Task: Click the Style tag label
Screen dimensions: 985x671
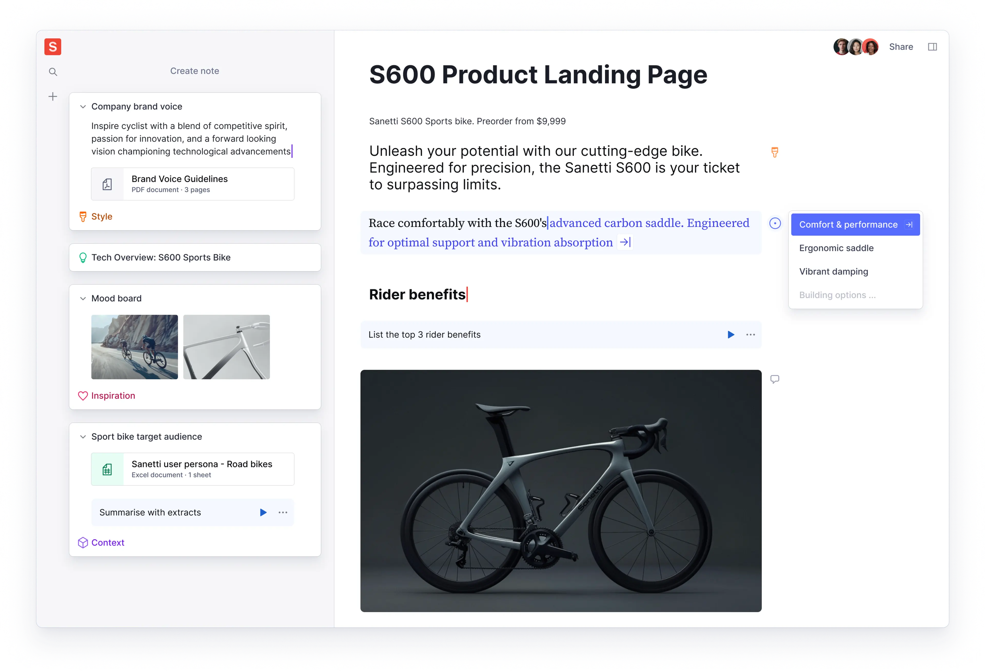Action: coord(102,216)
